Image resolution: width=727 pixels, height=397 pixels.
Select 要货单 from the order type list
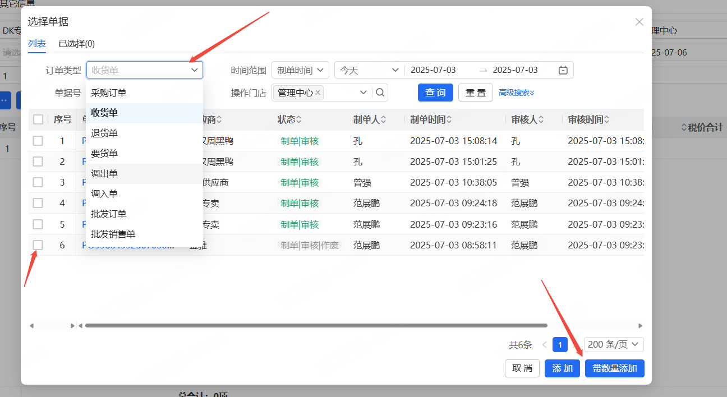point(144,154)
